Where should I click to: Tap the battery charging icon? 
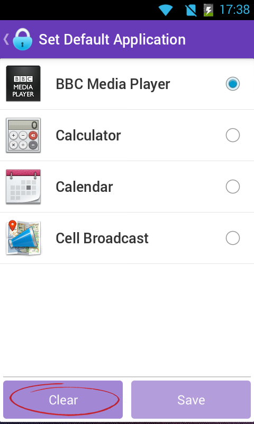pos(208,10)
